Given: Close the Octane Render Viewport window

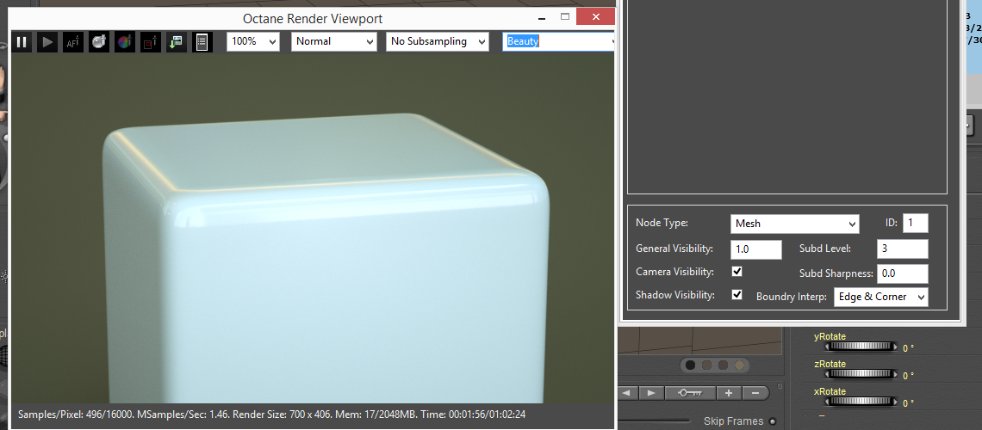Looking at the screenshot, I should click(x=595, y=17).
